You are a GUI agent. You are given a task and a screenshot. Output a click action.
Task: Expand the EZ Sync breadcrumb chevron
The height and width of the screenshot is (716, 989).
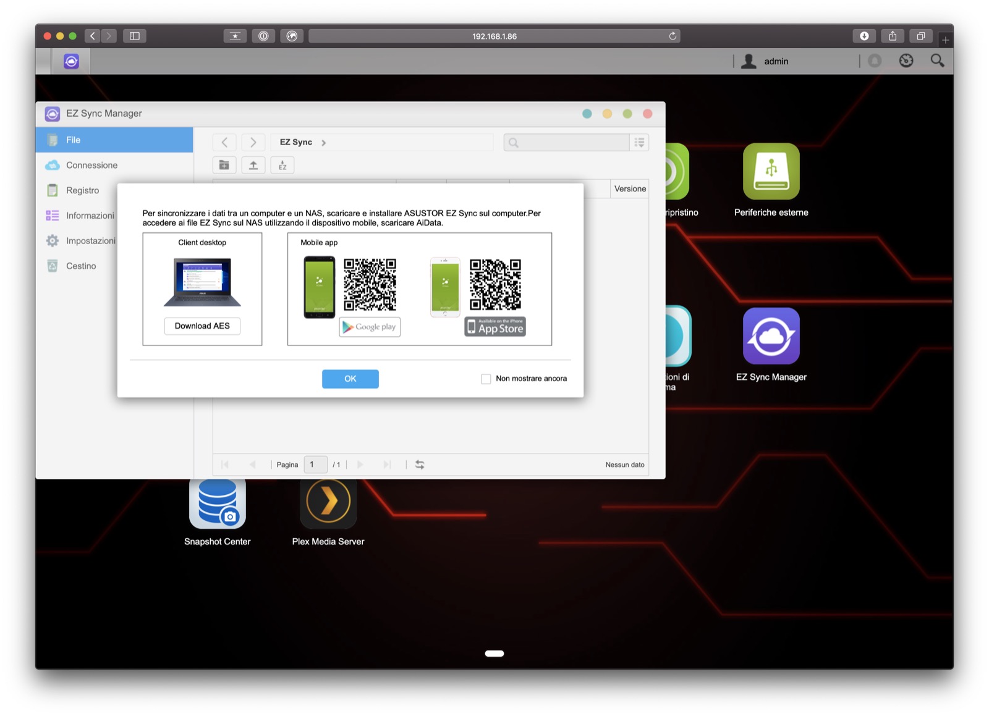[323, 143]
